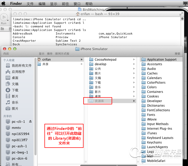Expand the 资源库 folder arrow
Screen dimensions: 188x166
click(134, 101)
